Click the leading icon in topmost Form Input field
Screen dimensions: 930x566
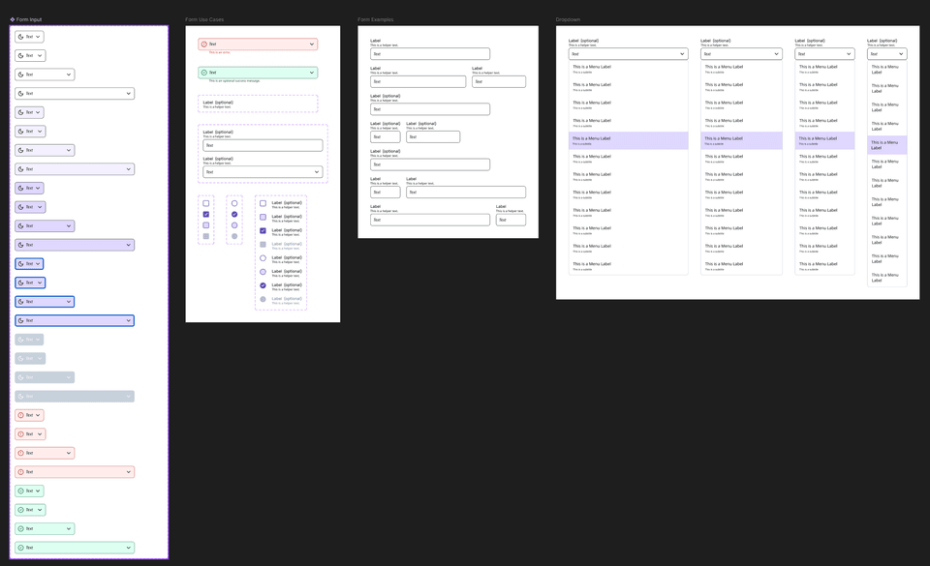click(x=21, y=37)
